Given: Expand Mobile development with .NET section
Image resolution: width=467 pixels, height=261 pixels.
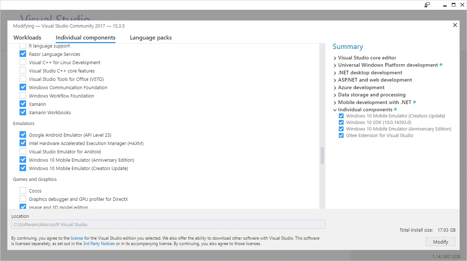Looking at the screenshot, I should 335,103.
